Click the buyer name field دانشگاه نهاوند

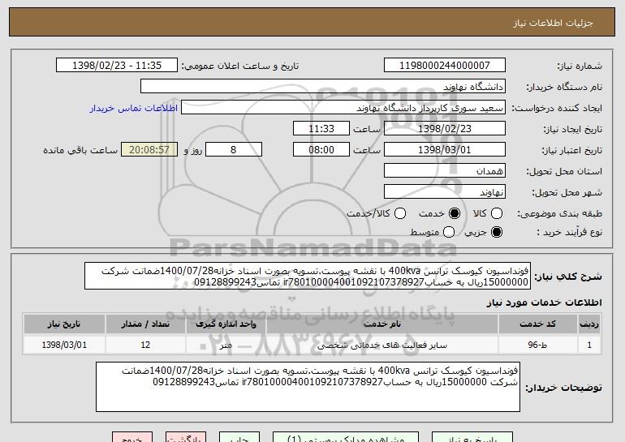[323, 87]
